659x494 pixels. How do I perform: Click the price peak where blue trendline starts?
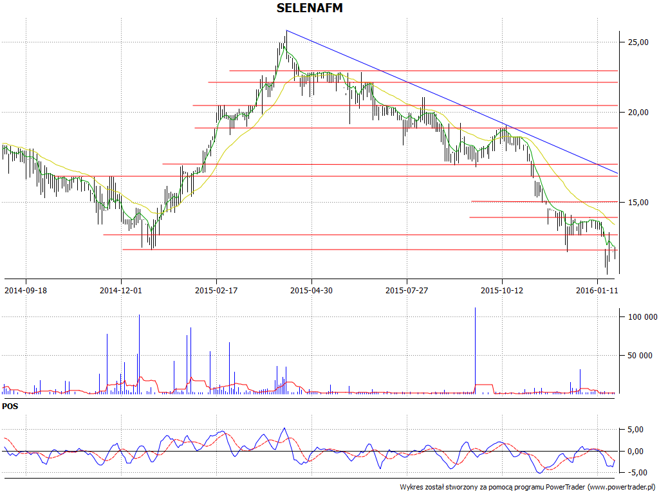286,31
